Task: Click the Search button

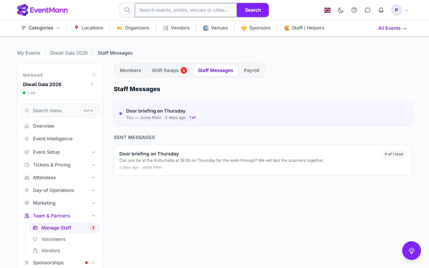Action: (253, 10)
